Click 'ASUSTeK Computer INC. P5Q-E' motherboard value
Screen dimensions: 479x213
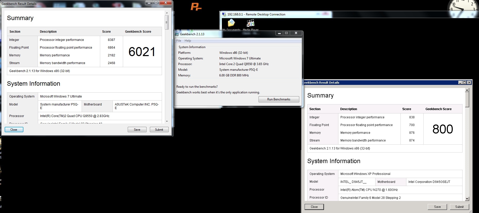point(137,106)
